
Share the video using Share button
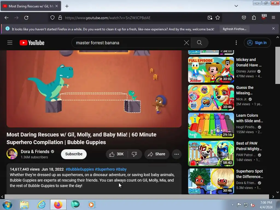(x=157, y=154)
